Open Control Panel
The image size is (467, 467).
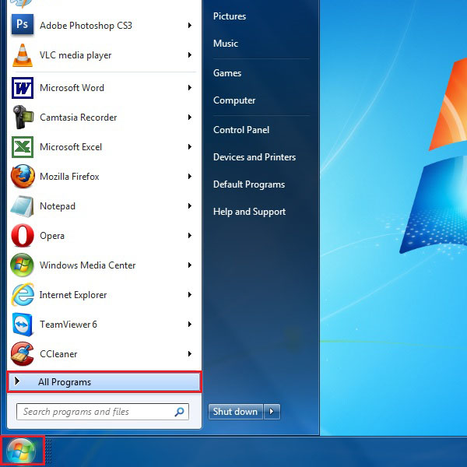(241, 130)
